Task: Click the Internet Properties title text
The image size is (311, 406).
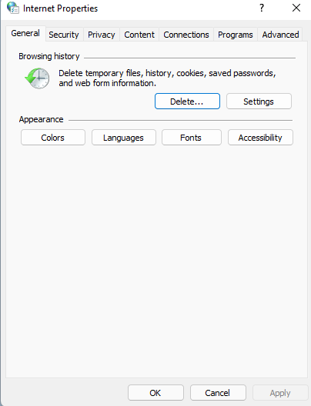Action: (60, 8)
